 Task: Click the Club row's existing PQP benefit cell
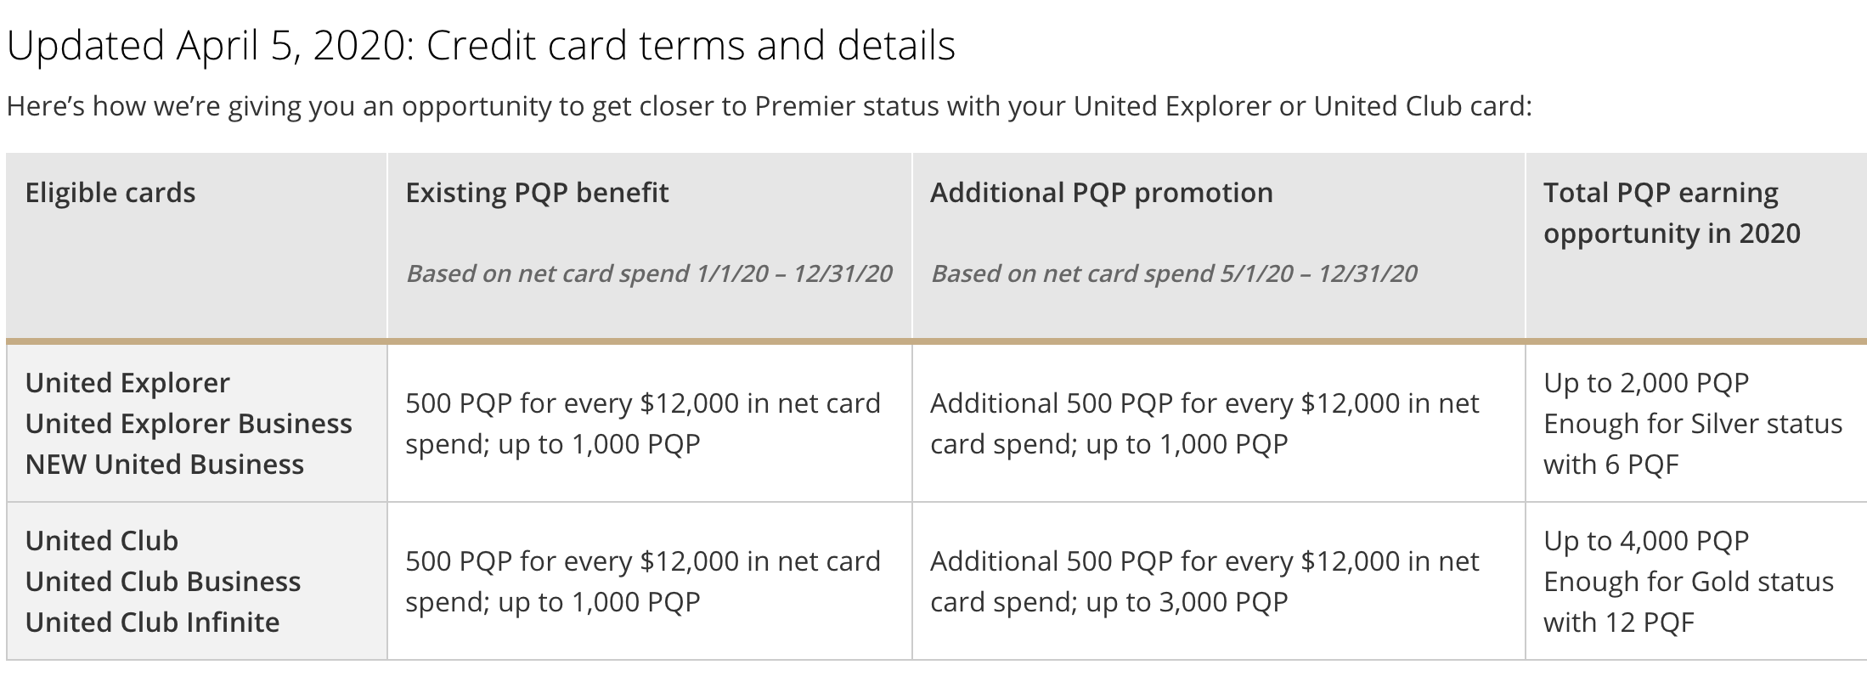[x=642, y=582]
